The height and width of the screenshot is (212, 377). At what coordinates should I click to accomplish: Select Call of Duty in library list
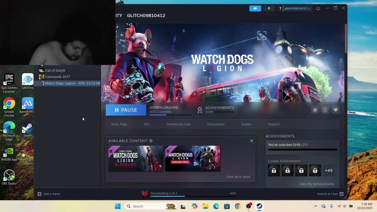[67, 70]
